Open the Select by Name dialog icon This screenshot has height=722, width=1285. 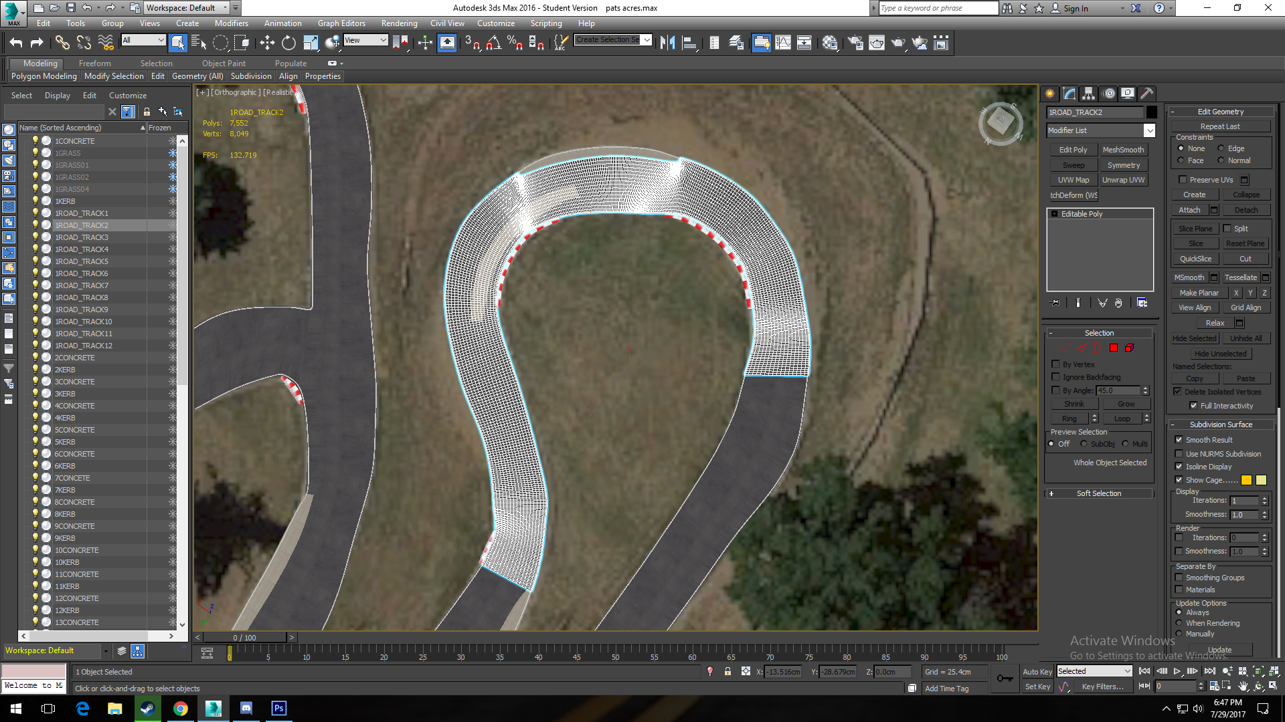click(199, 43)
